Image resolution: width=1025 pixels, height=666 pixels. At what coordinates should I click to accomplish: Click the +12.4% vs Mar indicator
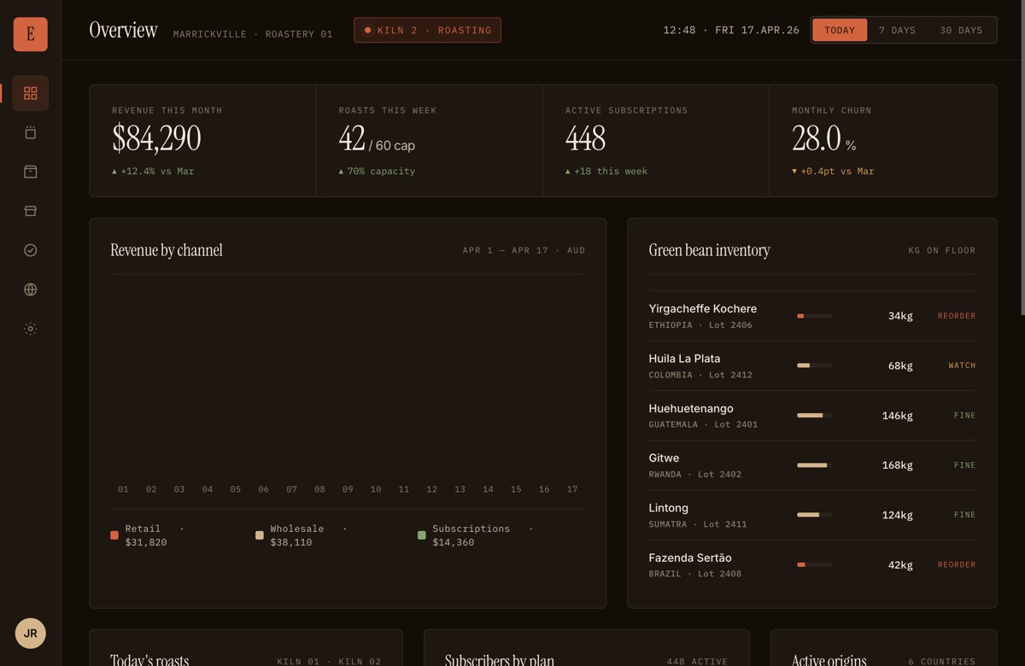point(153,172)
